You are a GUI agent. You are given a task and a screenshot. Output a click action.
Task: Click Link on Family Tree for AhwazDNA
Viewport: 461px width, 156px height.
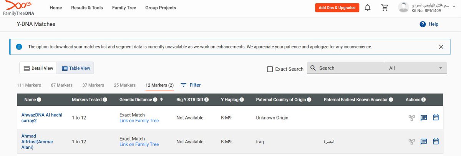coord(139,121)
